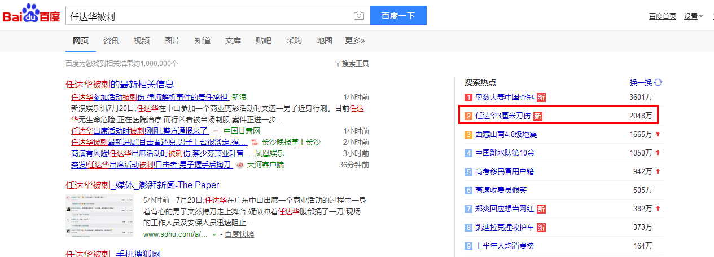Open 百度快照 cached page link
This screenshot has width=714, height=257.
click(x=239, y=234)
